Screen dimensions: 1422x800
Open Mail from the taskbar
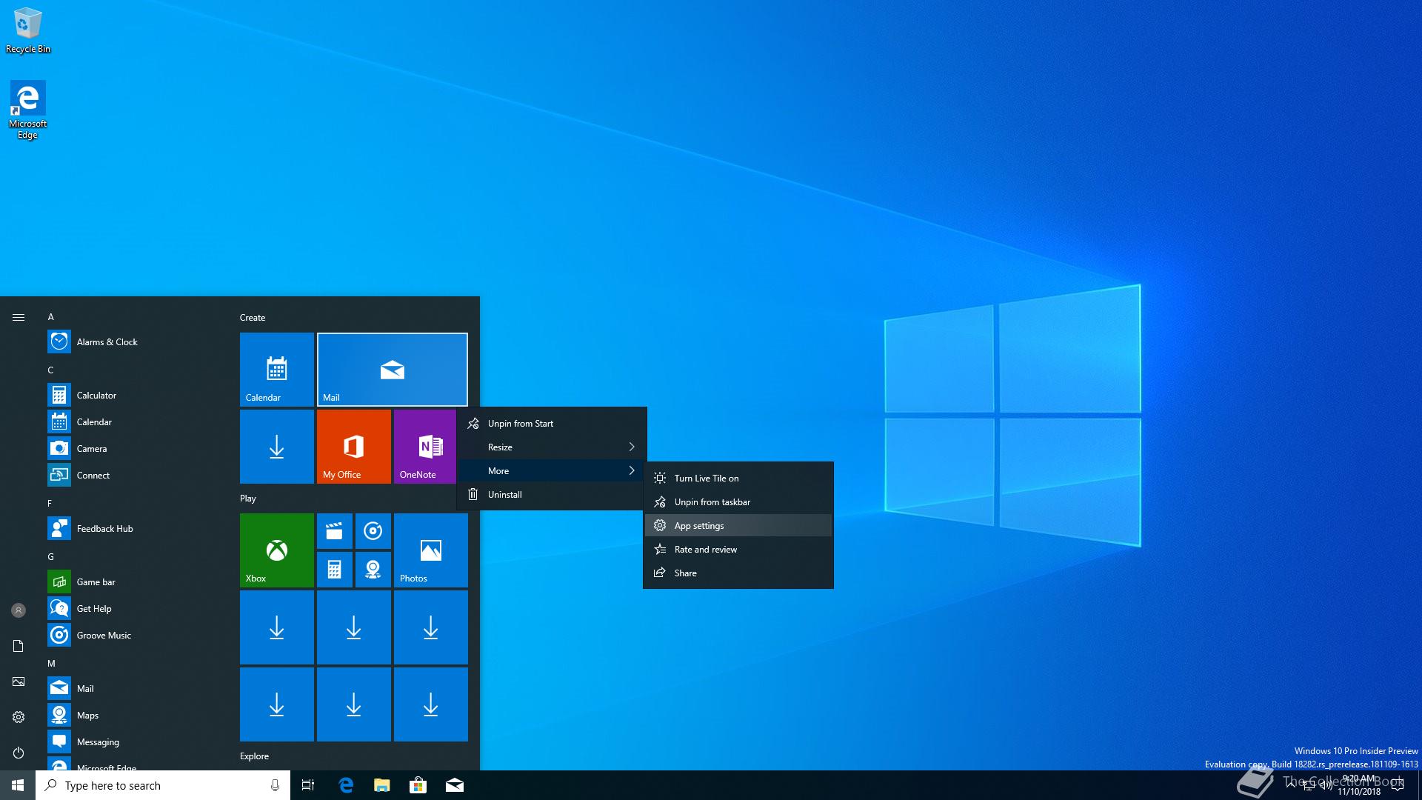455,785
